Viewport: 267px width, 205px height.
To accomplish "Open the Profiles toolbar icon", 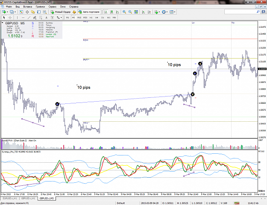I will click(x=12, y=12).
